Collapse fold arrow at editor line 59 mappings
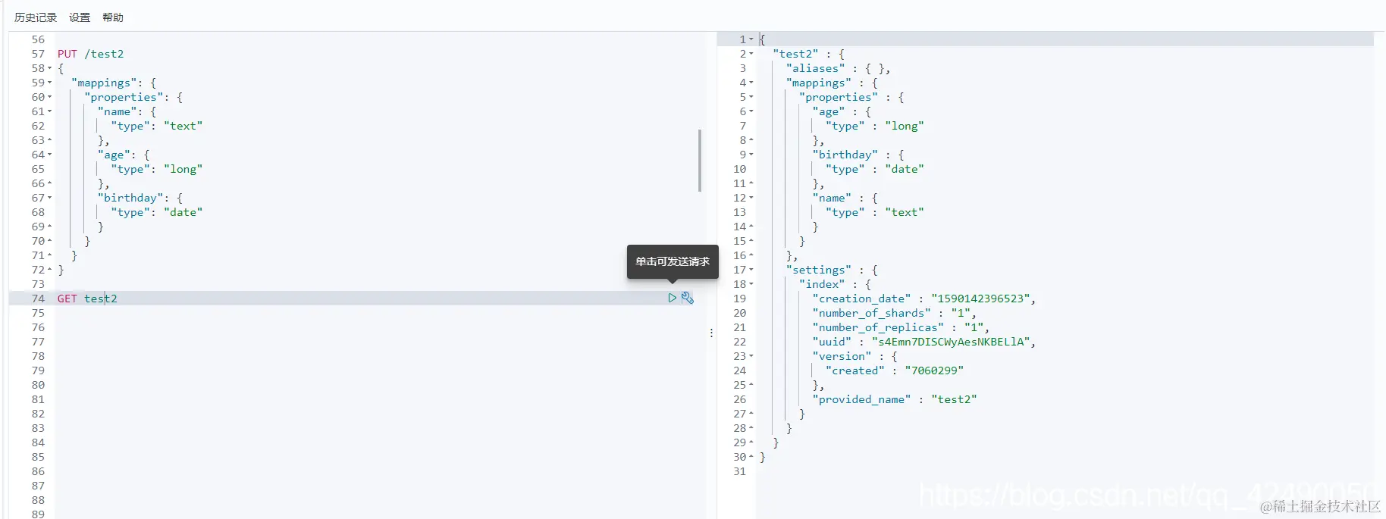Screen dimensions: 1386x519 (50, 83)
